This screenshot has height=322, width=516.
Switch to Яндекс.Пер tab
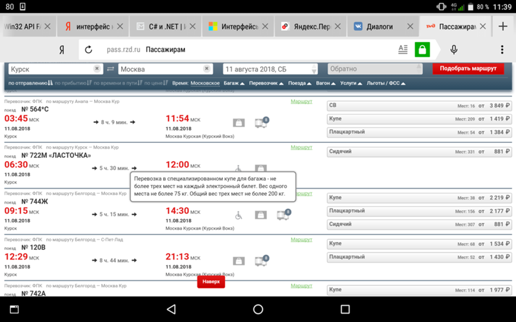pos(309,26)
